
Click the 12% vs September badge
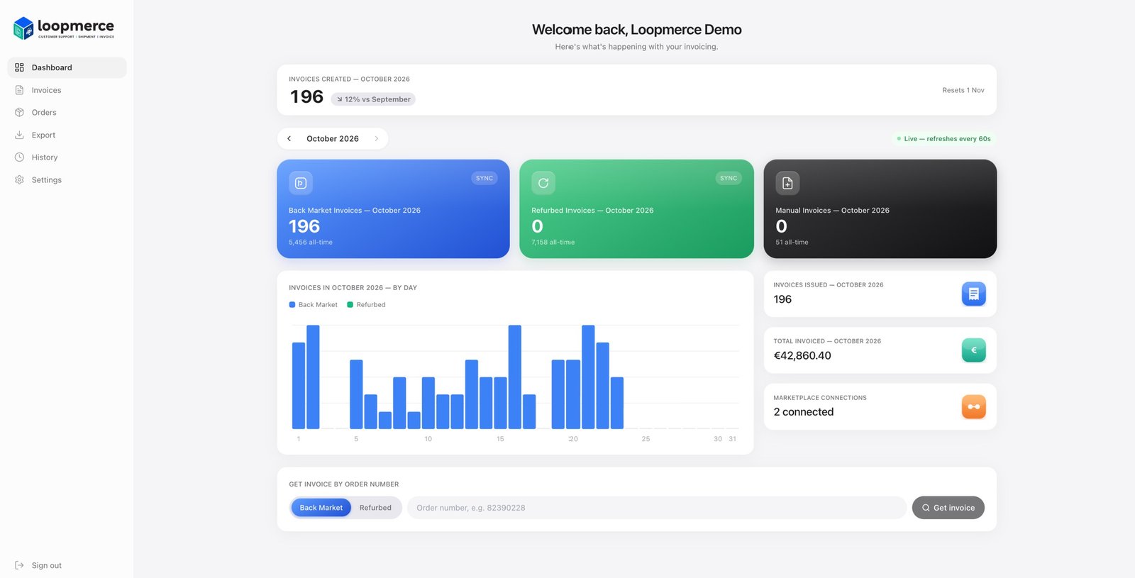tap(373, 99)
